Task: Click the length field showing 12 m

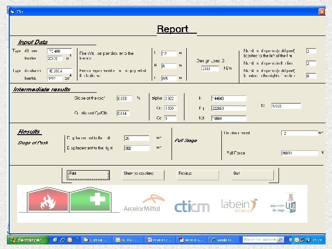Action: click(x=169, y=53)
